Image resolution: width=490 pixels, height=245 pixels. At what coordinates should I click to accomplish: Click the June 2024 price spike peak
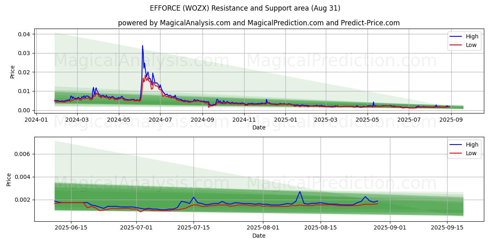(143, 46)
